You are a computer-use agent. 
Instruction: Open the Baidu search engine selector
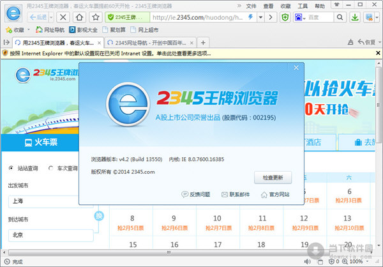pyautogui.click(x=300, y=17)
